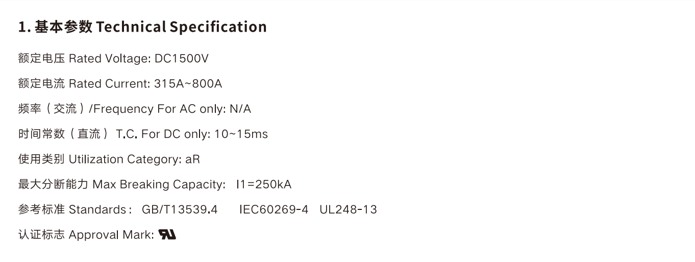Image resolution: width=695 pixels, height=262 pixels.
Task: Click the UL recognized component mark icon
Action: point(167,234)
